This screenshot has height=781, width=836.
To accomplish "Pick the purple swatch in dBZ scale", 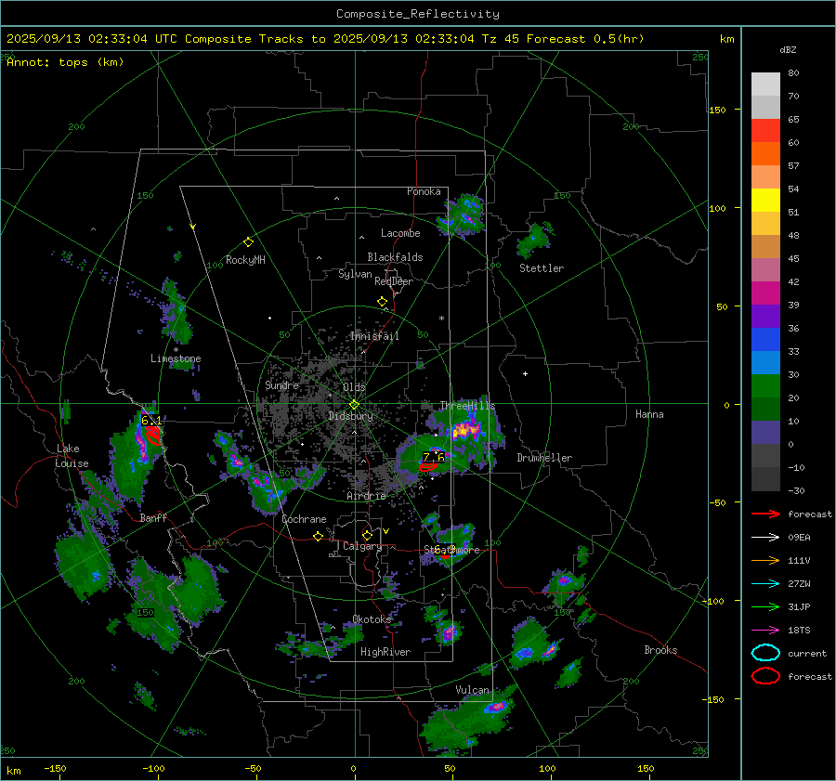I will (x=765, y=316).
